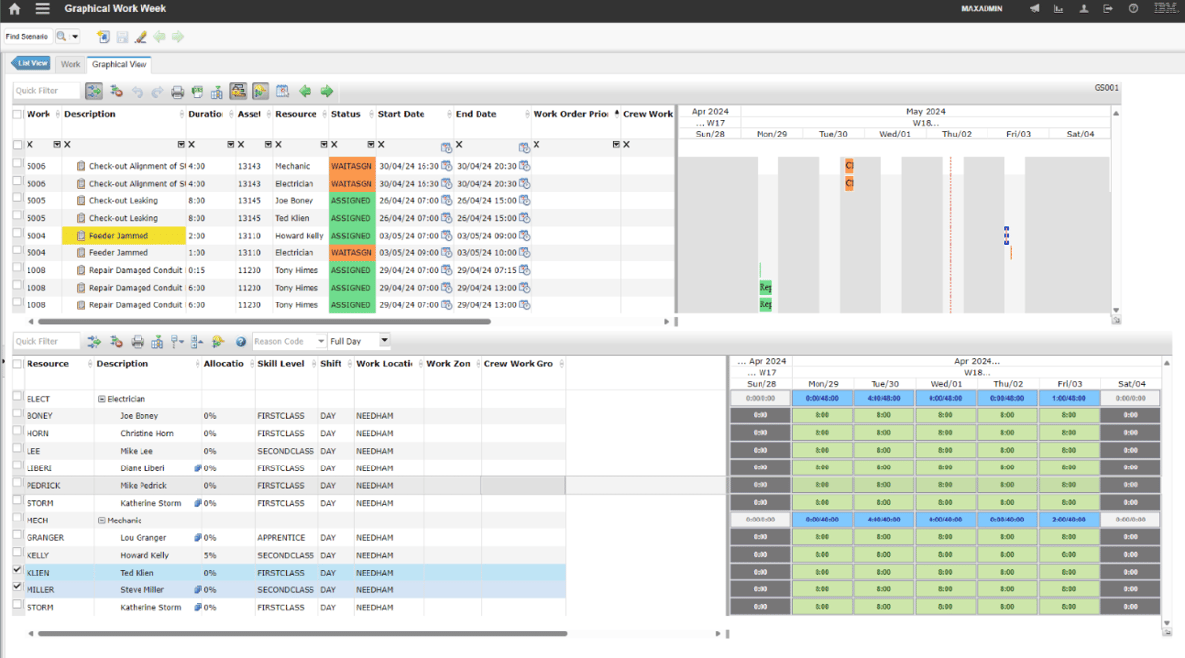Click the Redo icon next to Undo
Screen dimensions: 1185x658
click(x=157, y=90)
